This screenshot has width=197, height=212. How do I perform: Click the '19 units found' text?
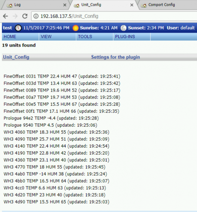19,45
